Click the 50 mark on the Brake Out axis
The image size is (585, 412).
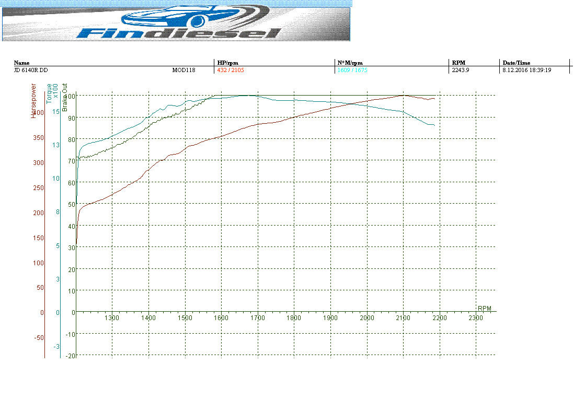[72, 204]
